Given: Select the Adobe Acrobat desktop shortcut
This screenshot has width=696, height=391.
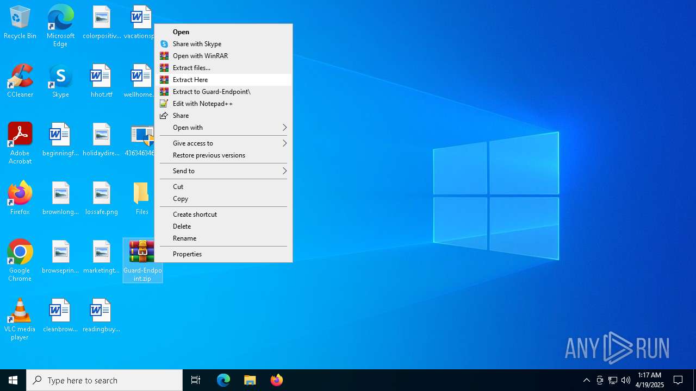Looking at the screenshot, I should [20, 143].
